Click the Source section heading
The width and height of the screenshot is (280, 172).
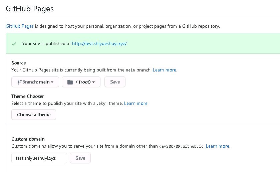[19, 63]
